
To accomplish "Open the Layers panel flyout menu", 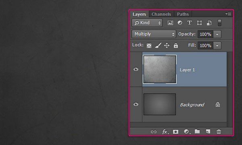I will tap(228, 14).
